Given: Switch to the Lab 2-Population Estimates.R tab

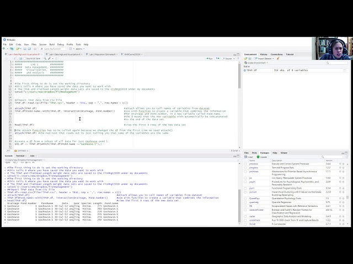Looking at the screenshot, I should pos(102,54).
